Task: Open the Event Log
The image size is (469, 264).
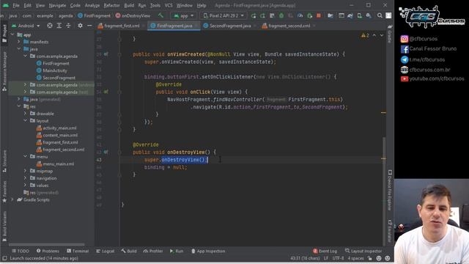Action: [325, 251]
